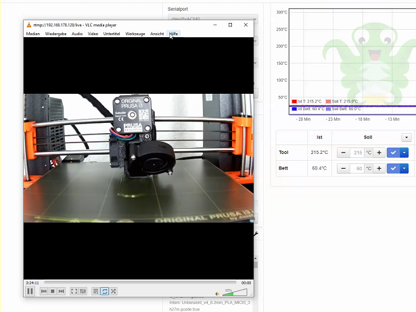Stop playback in VLC
Viewport: 416px width, 312px height.
[x=53, y=291]
